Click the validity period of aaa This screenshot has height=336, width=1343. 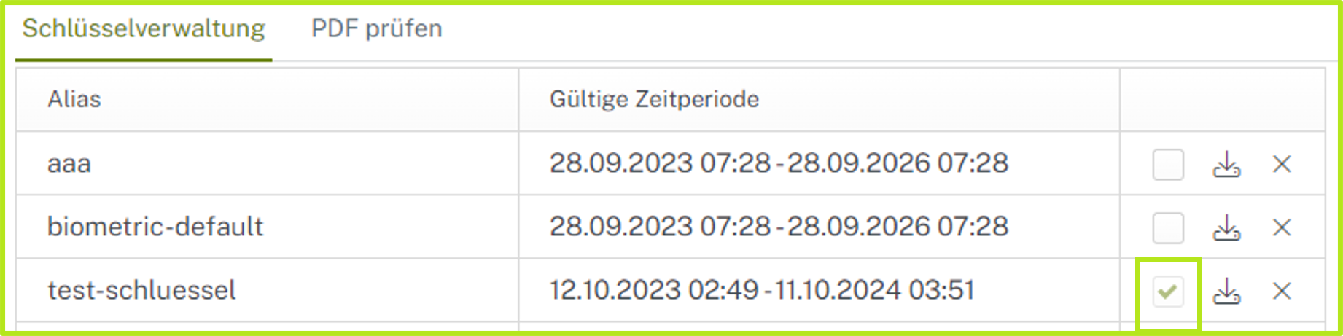coord(778,164)
